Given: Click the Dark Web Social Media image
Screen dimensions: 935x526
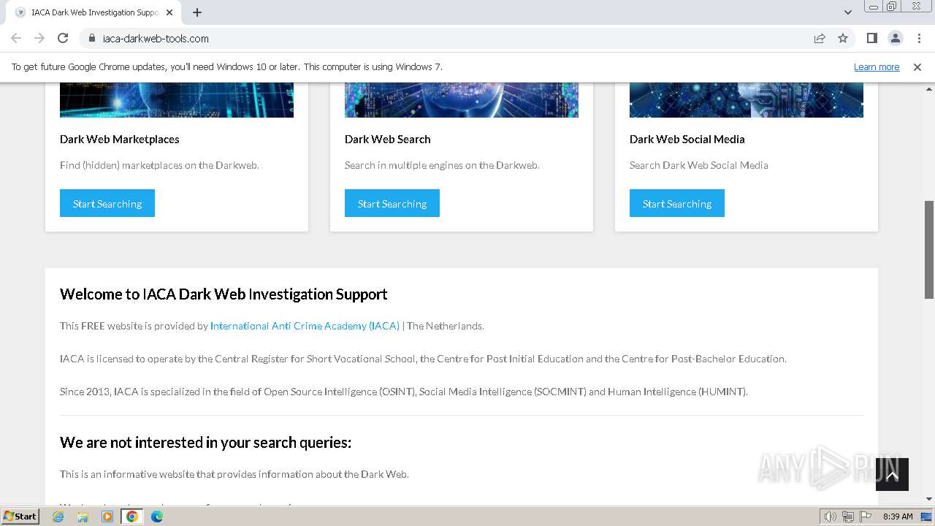Looking at the screenshot, I should [x=747, y=100].
